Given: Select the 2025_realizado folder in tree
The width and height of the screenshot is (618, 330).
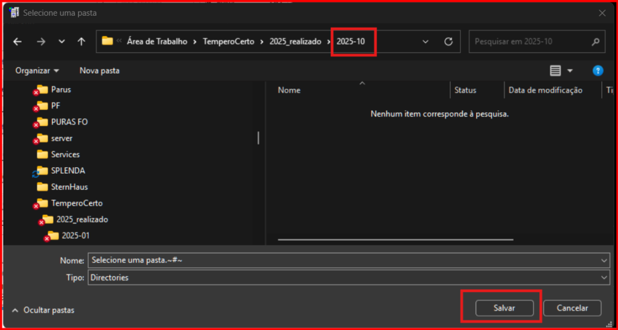Looking at the screenshot, I should [82, 219].
